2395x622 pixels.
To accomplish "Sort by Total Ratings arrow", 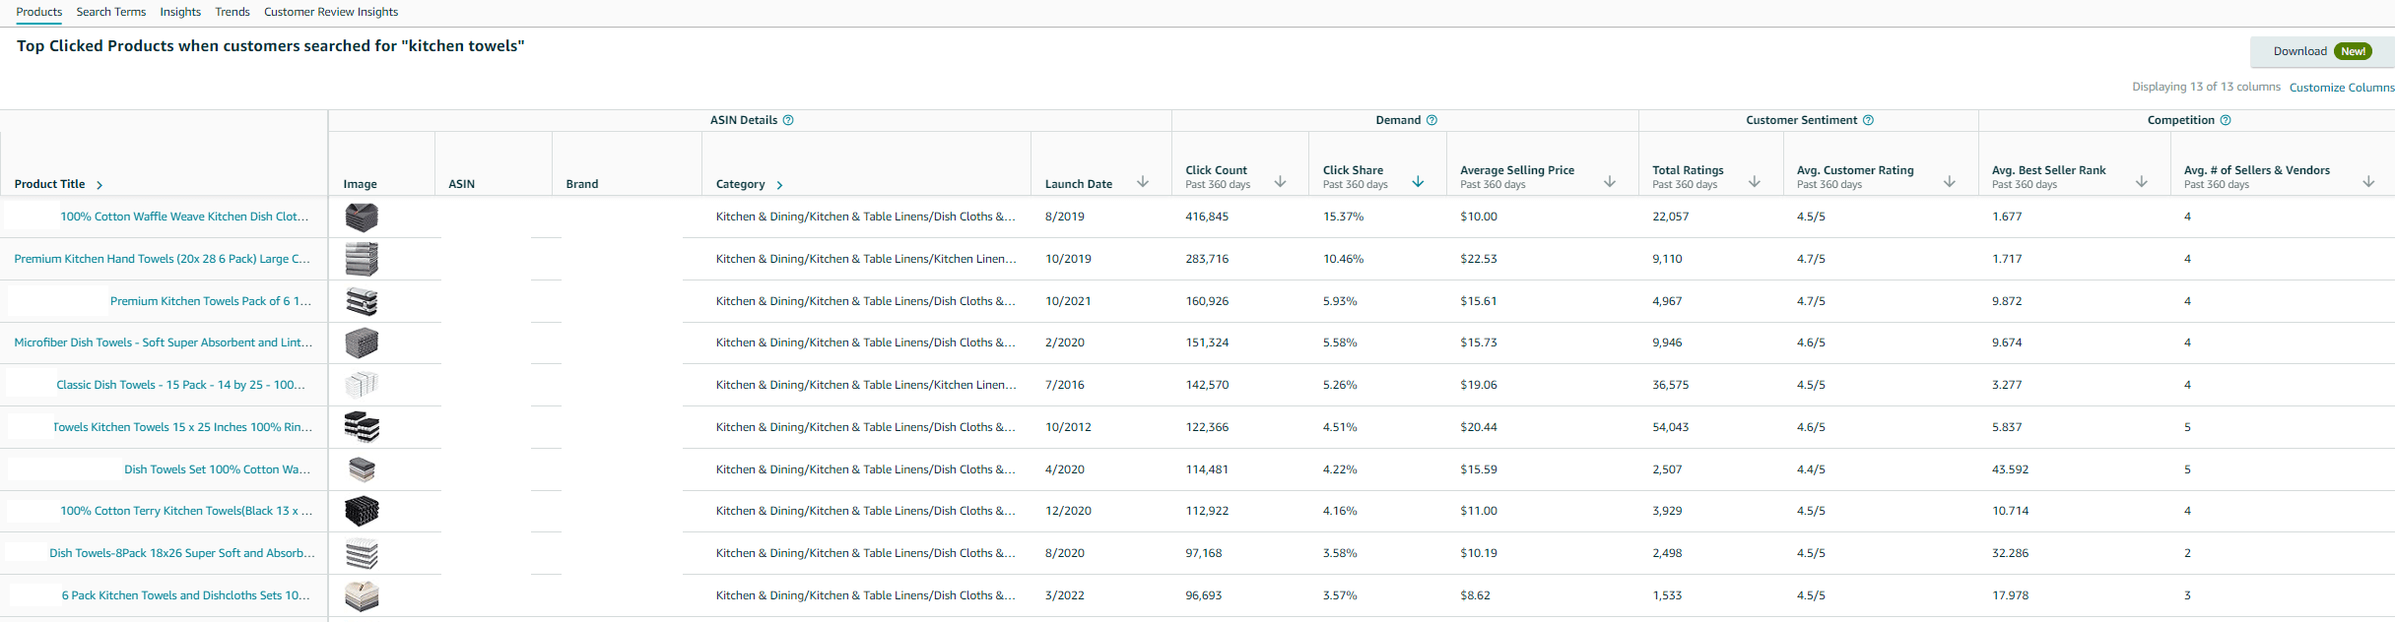I will pos(1755,182).
